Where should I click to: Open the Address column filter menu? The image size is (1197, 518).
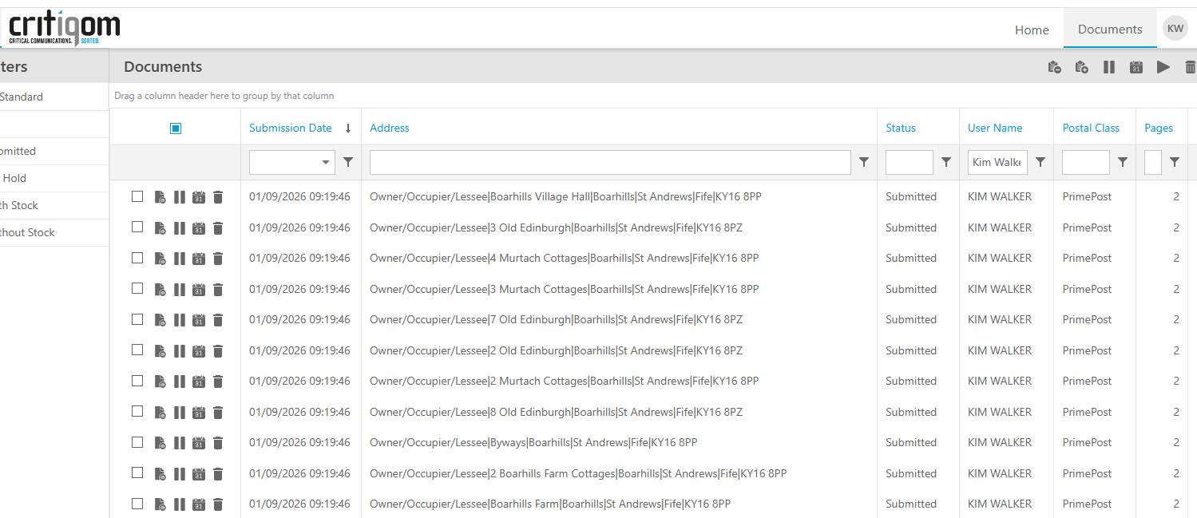864,162
